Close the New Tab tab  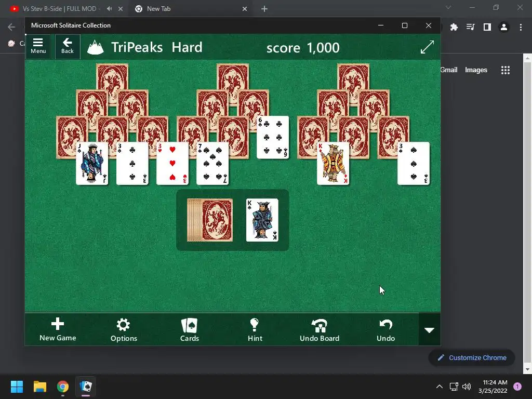tap(245, 9)
